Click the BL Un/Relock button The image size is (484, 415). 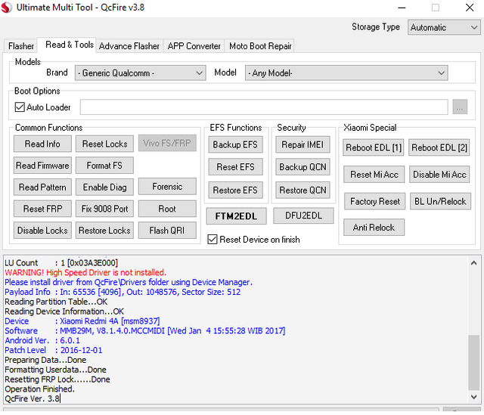tap(440, 201)
